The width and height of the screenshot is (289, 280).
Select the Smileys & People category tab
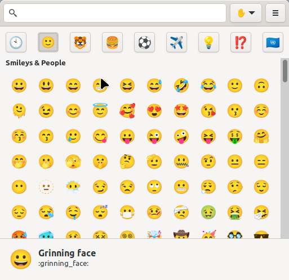tap(48, 42)
